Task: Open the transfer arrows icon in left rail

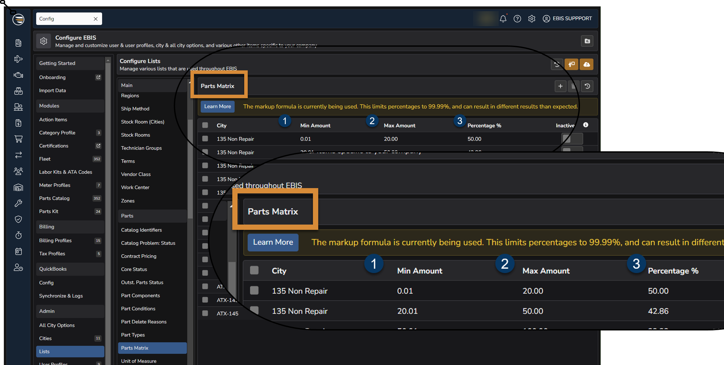Action: 18,155
